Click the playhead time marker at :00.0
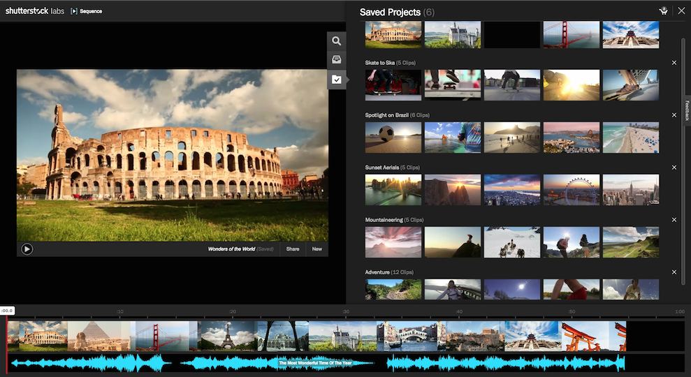 point(7,311)
